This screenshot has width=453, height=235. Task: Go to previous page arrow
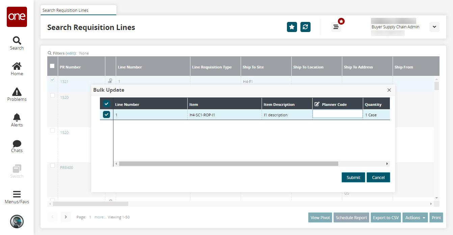[52, 217]
